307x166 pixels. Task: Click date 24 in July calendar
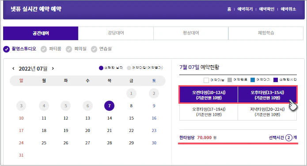tap(21, 143)
